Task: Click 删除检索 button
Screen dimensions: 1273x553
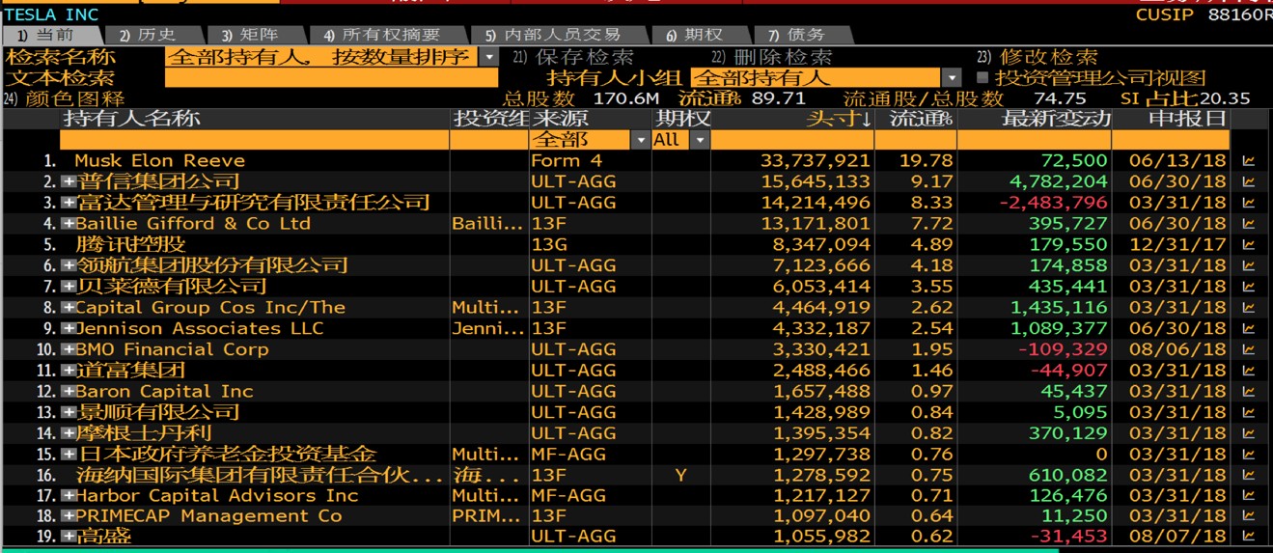Action: [x=772, y=57]
